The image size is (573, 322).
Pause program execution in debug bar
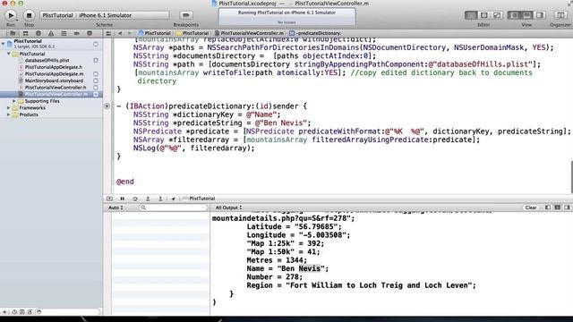pos(122,199)
